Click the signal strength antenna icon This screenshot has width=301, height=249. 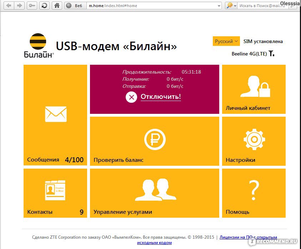pyautogui.click(x=271, y=53)
